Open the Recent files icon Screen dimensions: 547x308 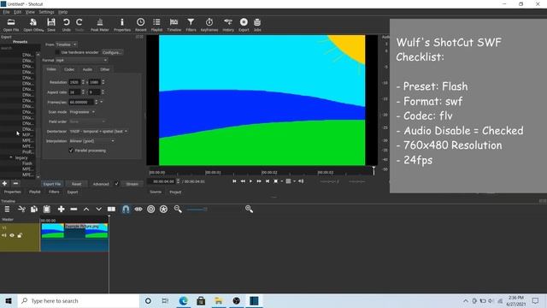click(140, 25)
